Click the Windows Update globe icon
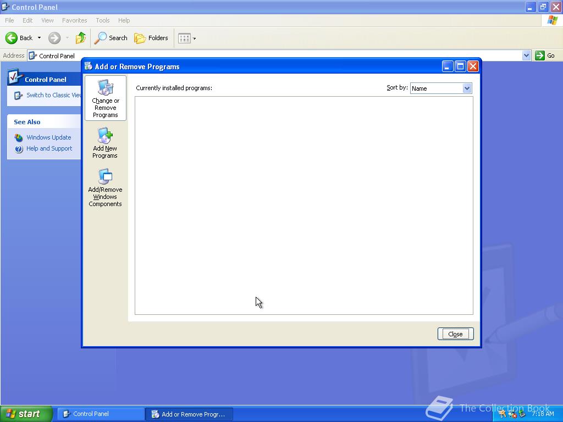 click(19, 138)
